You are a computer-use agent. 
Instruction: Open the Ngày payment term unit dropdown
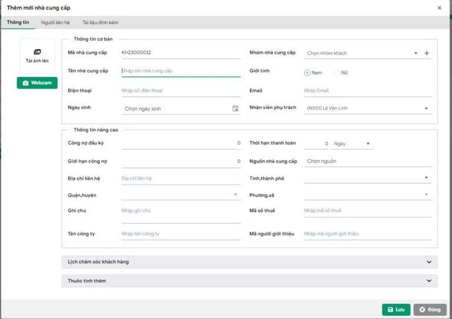[x=353, y=144]
